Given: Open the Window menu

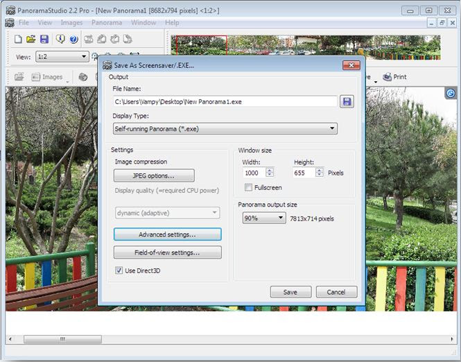Looking at the screenshot, I should point(143,23).
